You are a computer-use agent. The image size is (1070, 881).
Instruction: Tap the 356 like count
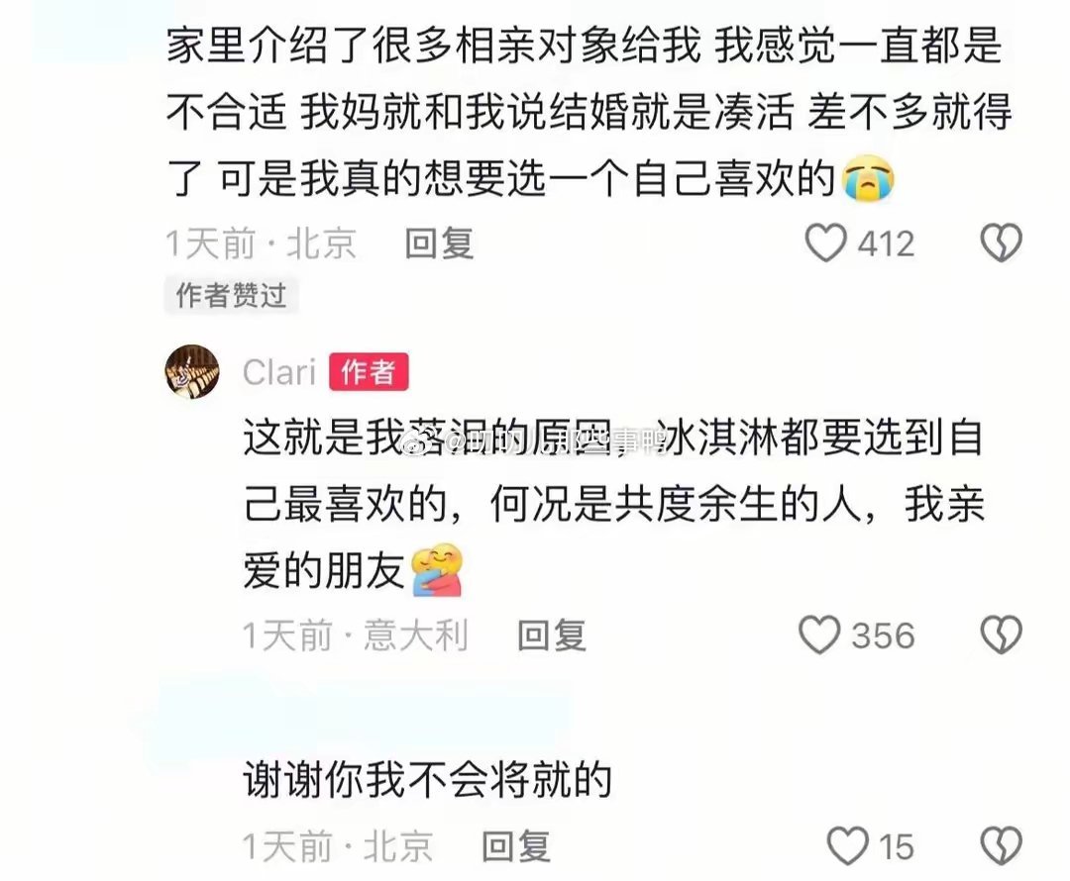(883, 636)
